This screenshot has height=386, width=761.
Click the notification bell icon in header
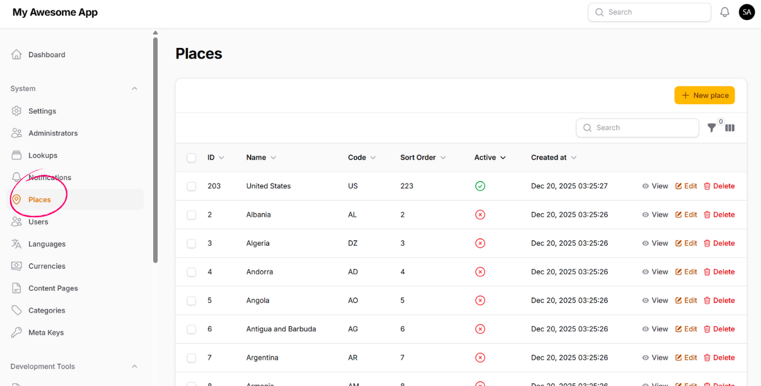point(725,12)
